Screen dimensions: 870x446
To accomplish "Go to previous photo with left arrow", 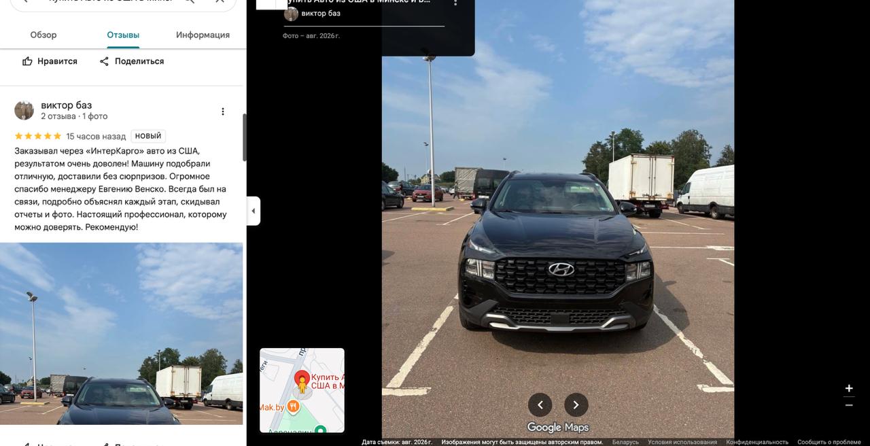I will click(x=540, y=405).
